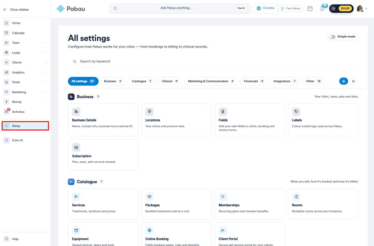Open the Business Details settings card
374x246 pixels.
click(x=103, y=120)
